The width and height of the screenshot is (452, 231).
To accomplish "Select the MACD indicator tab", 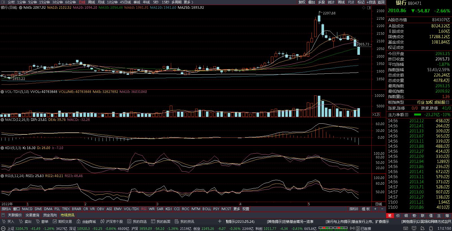I will [27, 209].
